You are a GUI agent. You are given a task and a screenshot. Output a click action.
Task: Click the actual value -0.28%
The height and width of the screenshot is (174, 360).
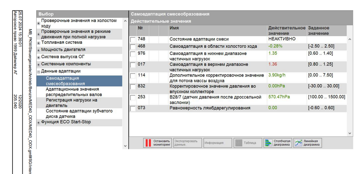pos(275,46)
